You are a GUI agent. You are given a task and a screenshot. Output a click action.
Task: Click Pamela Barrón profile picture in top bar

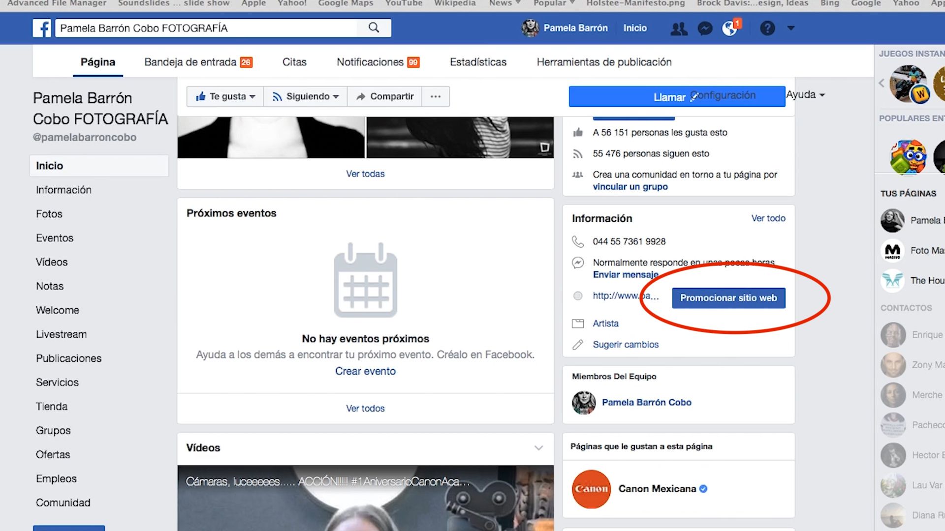[530, 28]
